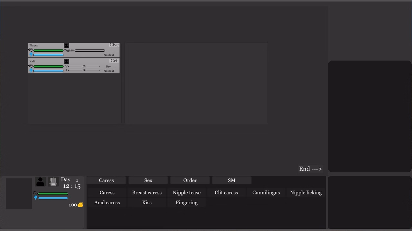Click the lightning icon in the Player row
This screenshot has width=412, height=231.
point(31,55)
